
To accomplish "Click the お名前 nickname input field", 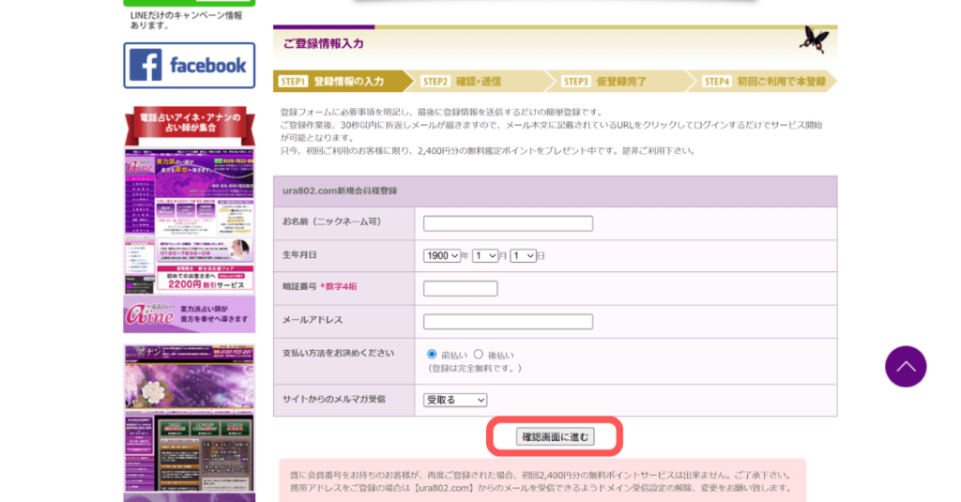I will coord(508,223).
